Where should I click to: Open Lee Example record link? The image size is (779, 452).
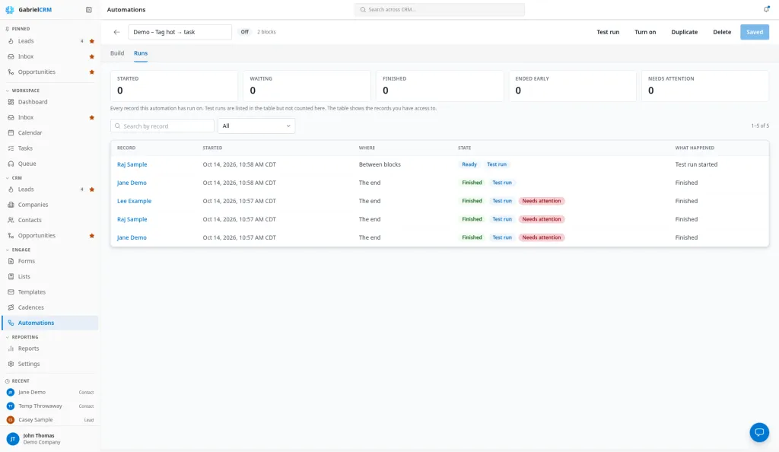[x=134, y=201]
